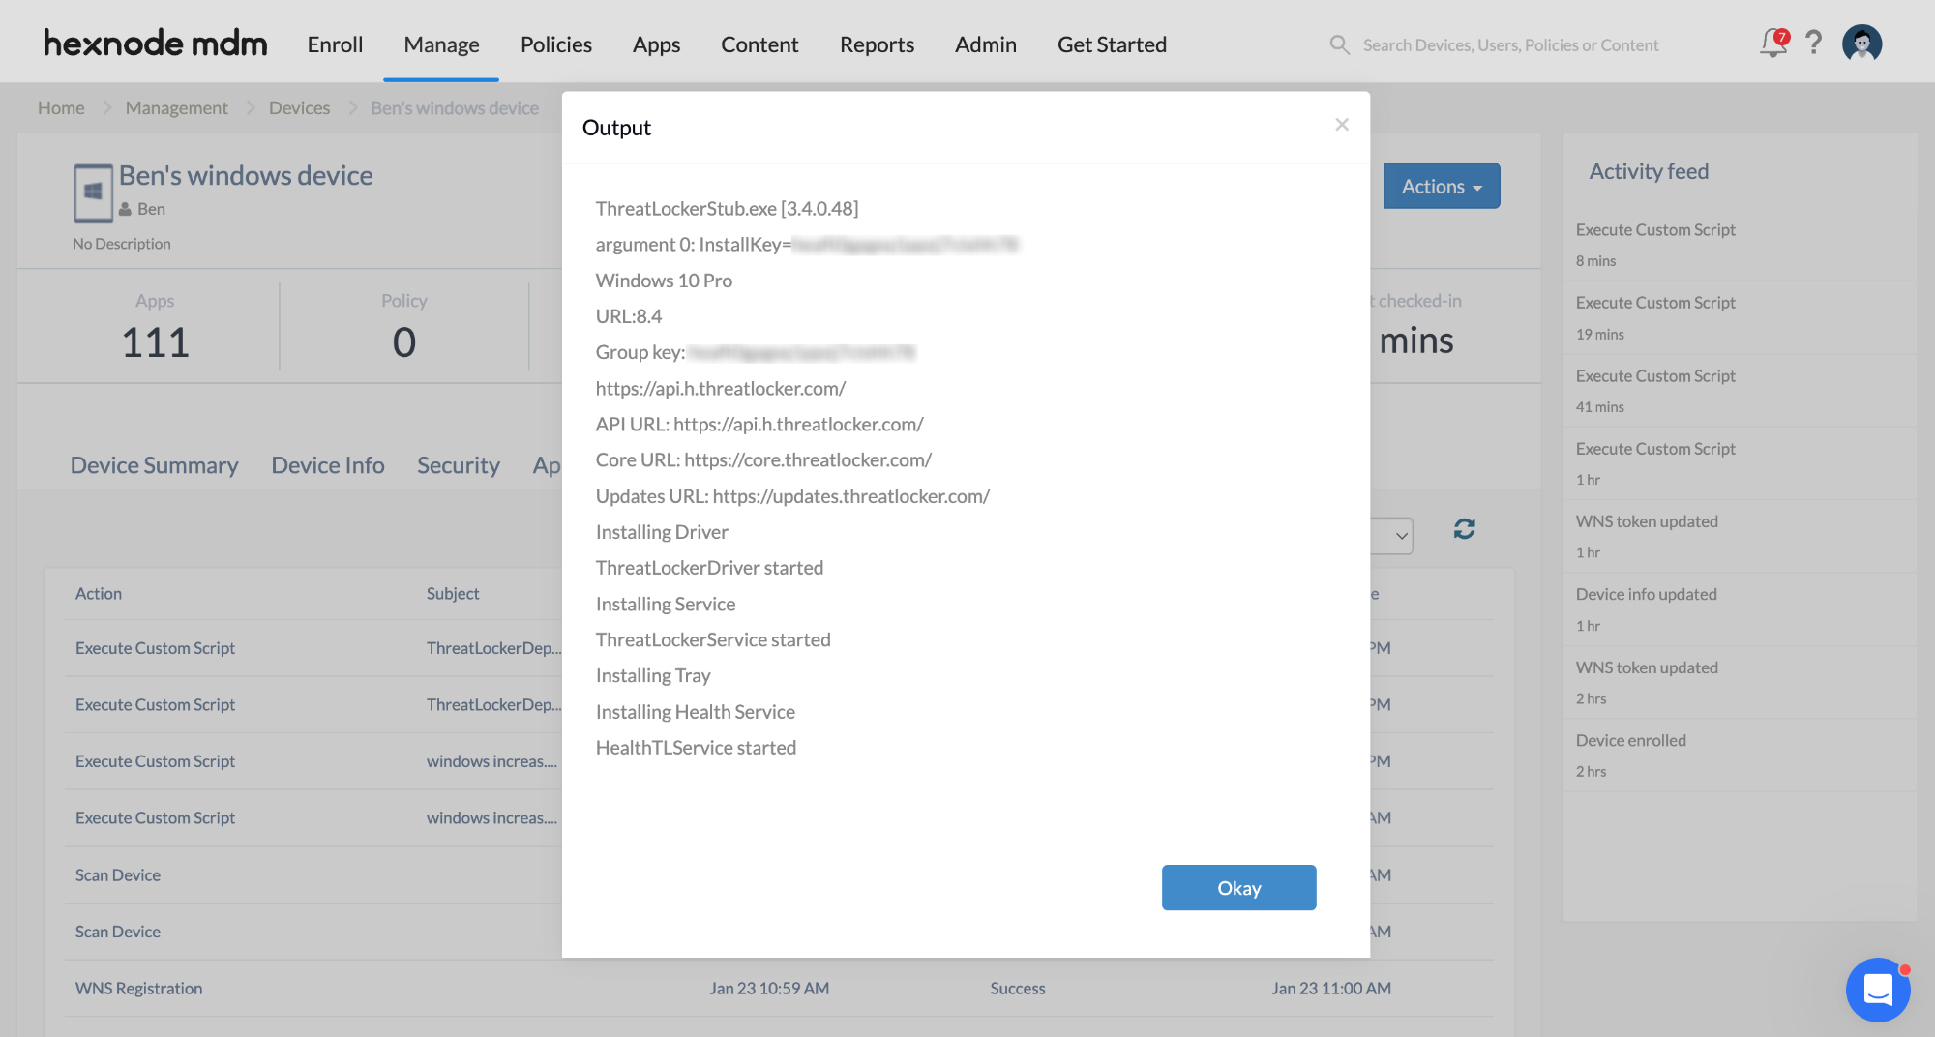Open the Enroll menu

click(x=335, y=44)
